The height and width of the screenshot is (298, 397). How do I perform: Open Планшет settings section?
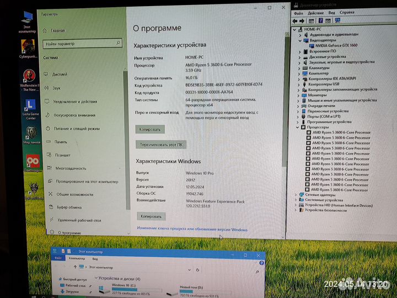coord(59,155)
